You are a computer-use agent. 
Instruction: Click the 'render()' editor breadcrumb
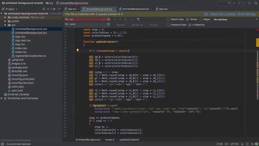pyautogui.click(x=110, y=140)
